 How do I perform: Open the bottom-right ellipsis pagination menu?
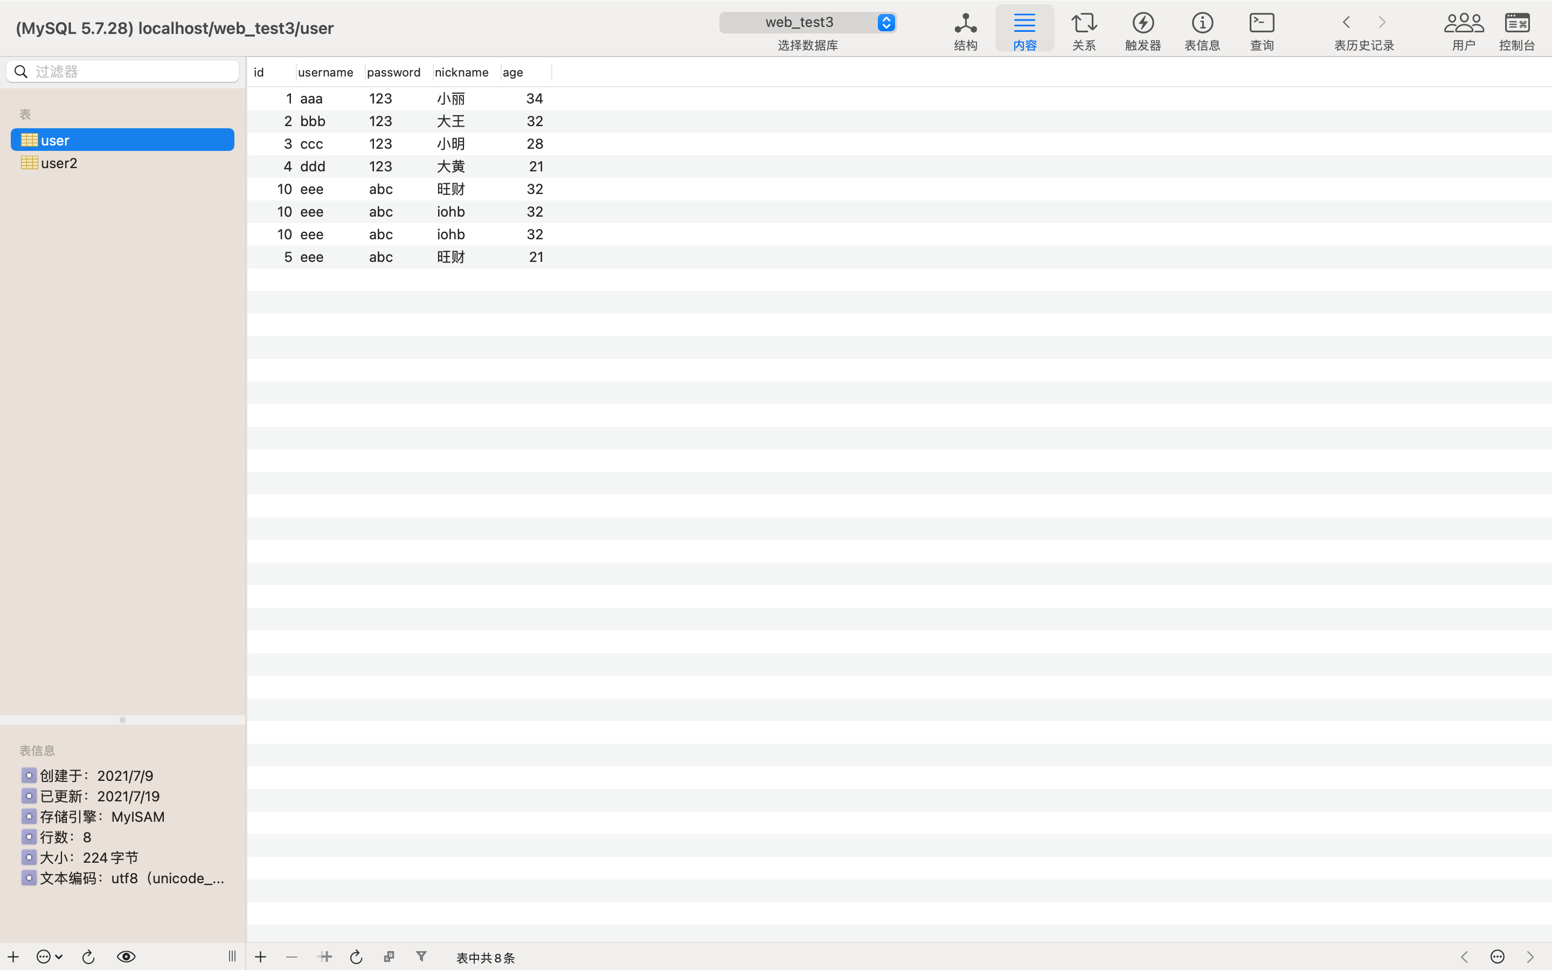pyautogui.click(x=1498, y=957)
